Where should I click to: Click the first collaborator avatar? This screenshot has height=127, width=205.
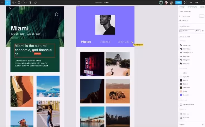pyautogui.click(x=161, y=3)
